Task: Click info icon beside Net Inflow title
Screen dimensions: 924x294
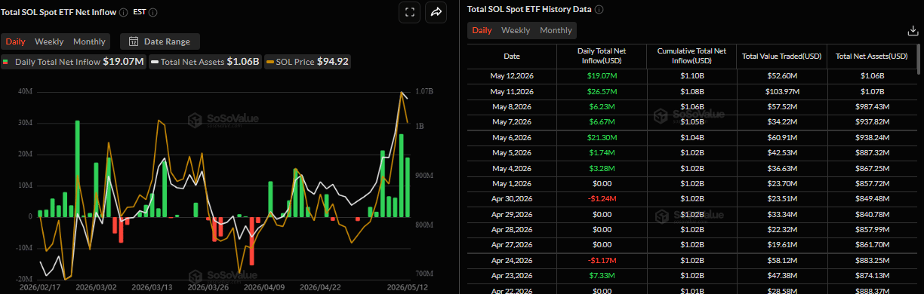Action: (124, 13)
